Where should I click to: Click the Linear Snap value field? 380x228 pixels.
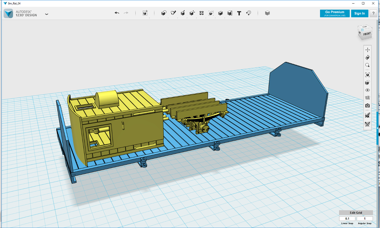(347, 219)
